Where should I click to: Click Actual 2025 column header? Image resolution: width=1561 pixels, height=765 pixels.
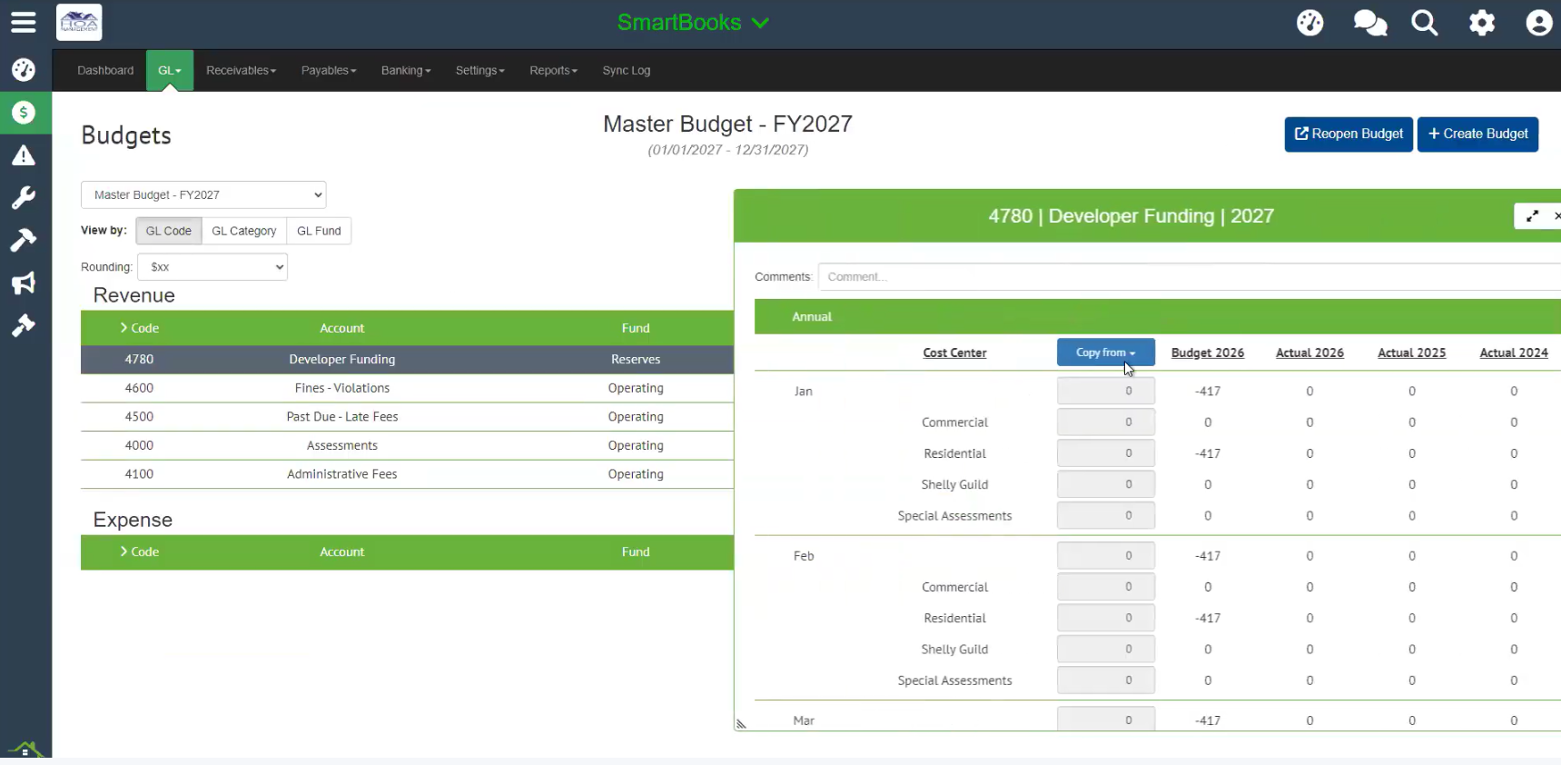click(x=1411, y=353)
